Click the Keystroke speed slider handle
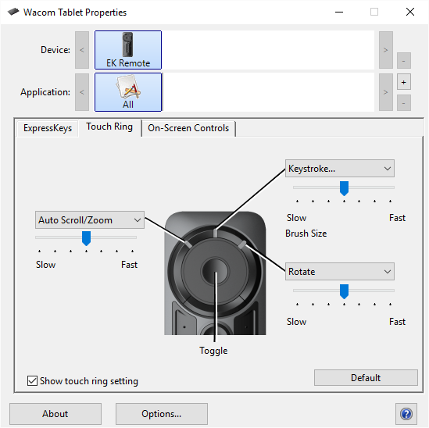 [x=344, y=188]
